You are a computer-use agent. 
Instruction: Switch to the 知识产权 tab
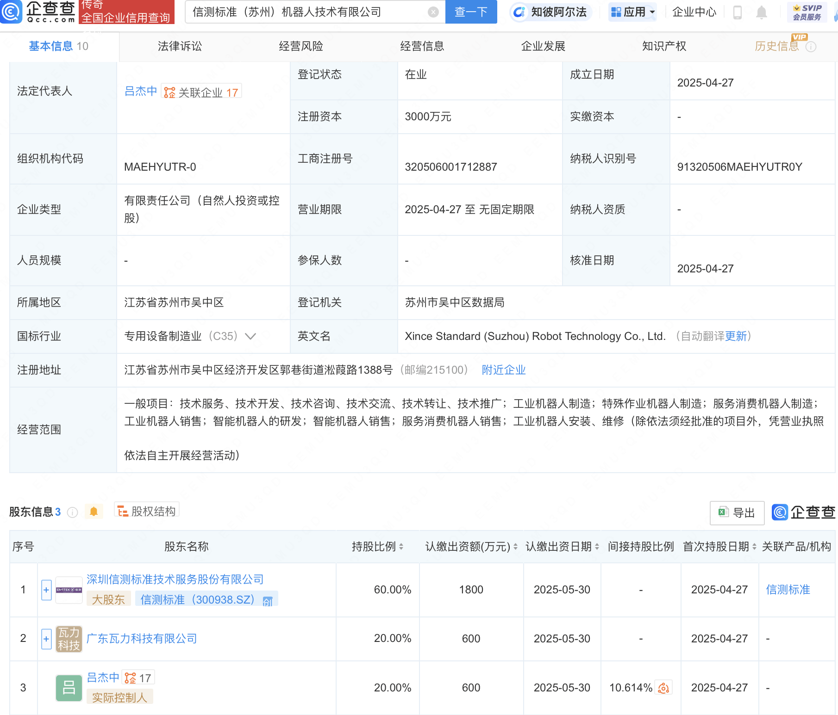(664, 46)
